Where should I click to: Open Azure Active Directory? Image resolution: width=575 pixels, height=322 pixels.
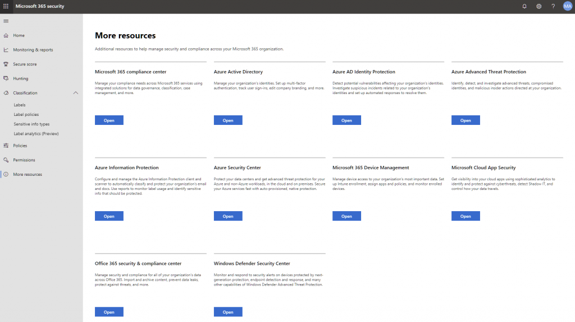(228, 120)
